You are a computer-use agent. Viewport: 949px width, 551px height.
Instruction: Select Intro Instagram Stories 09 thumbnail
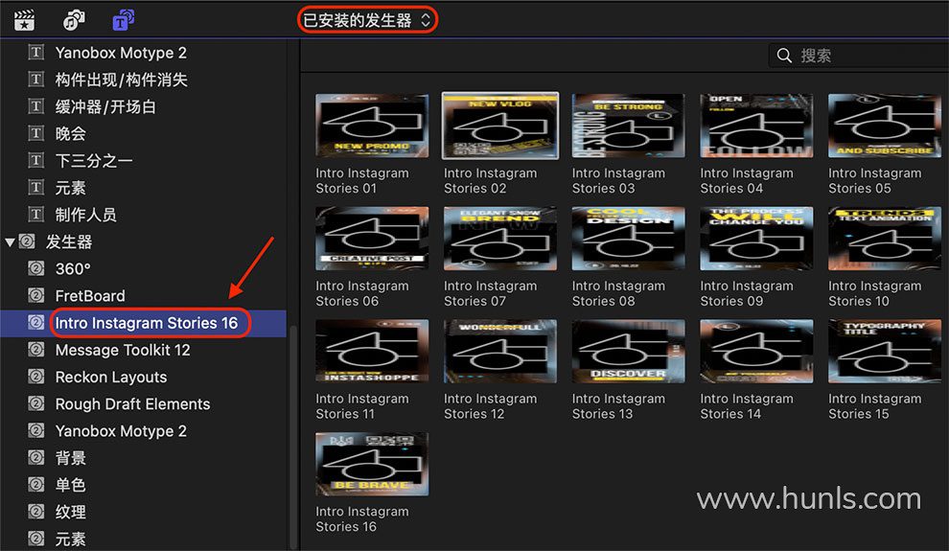[756, 239]
